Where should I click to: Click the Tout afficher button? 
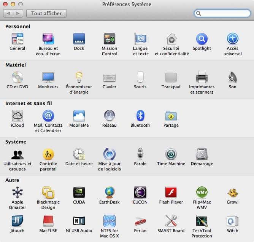pyautogui.click(x=46, y=13)
